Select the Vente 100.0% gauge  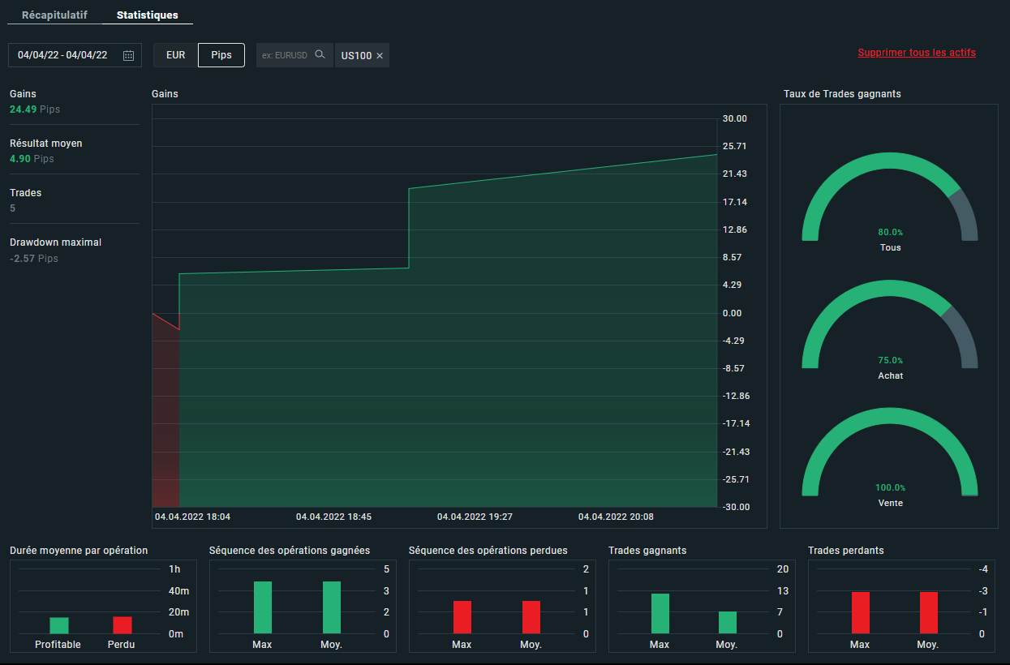click(890, 458)
